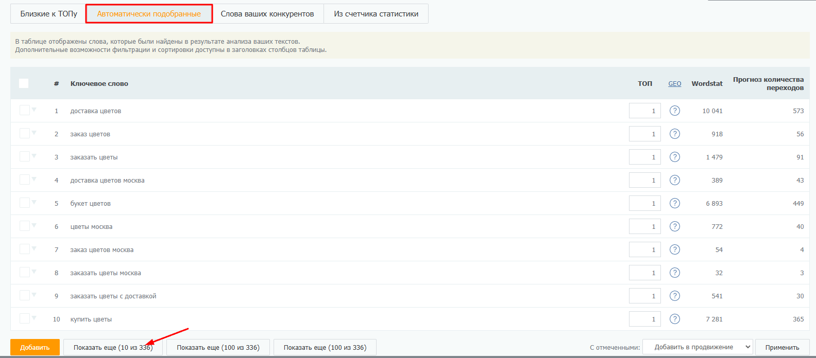The image size is (816, 358).
Task: Click GEO help icon for 'заказать цветы с доставкой'
Action: [x=674, y=296]
